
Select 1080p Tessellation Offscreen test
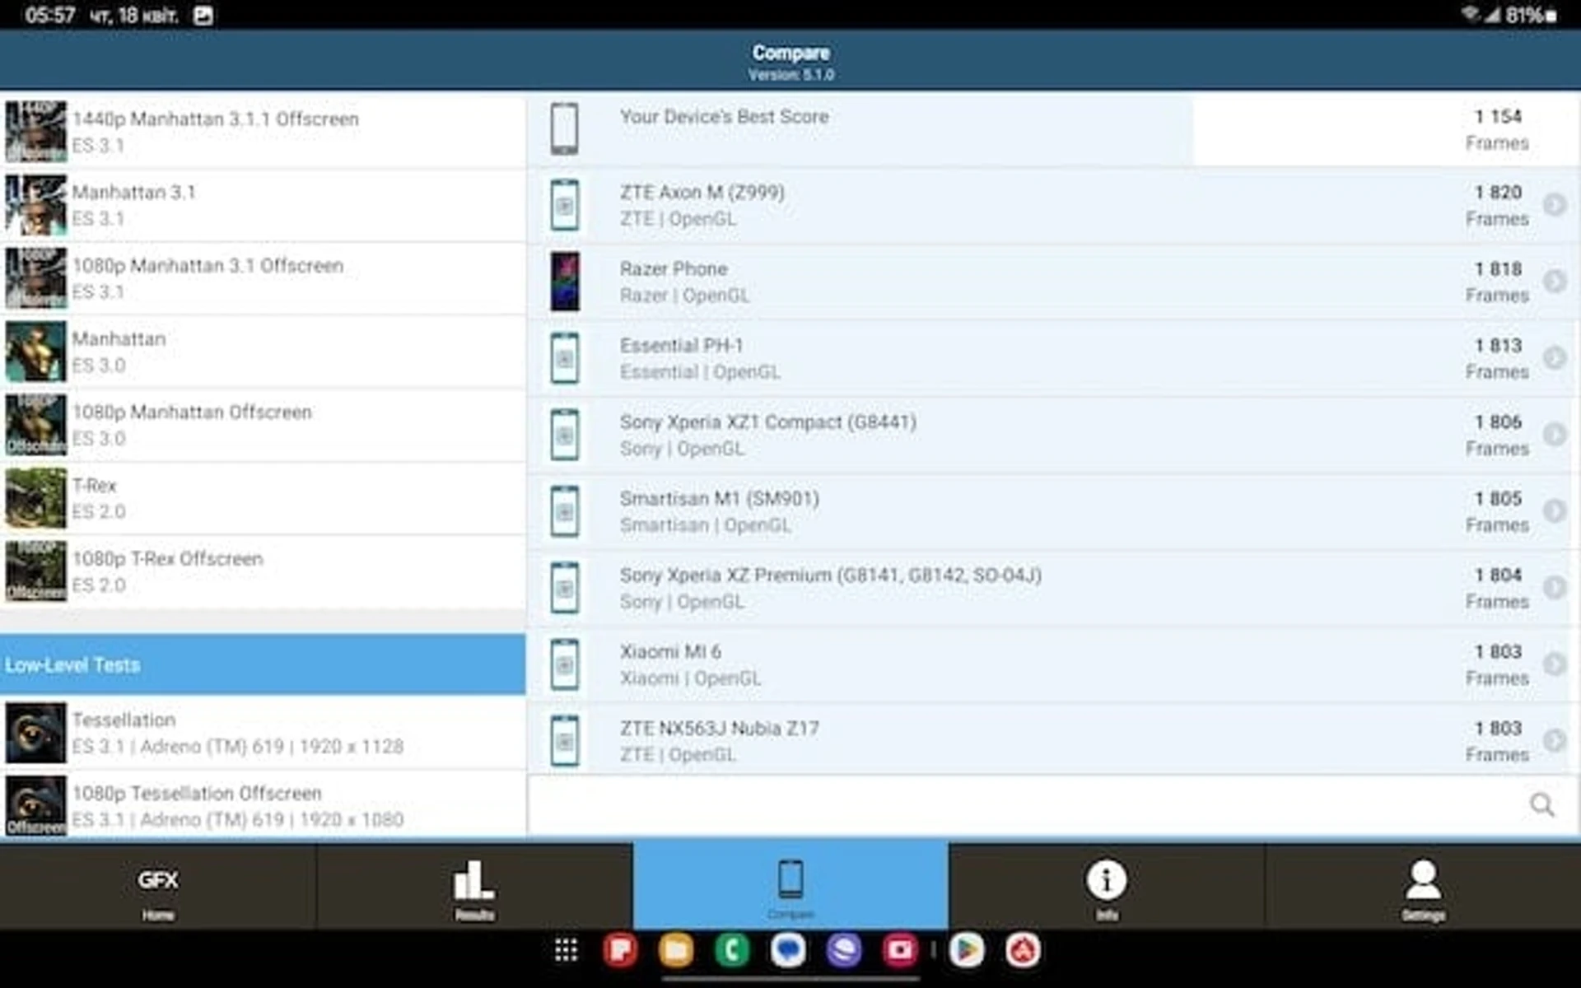263,806
